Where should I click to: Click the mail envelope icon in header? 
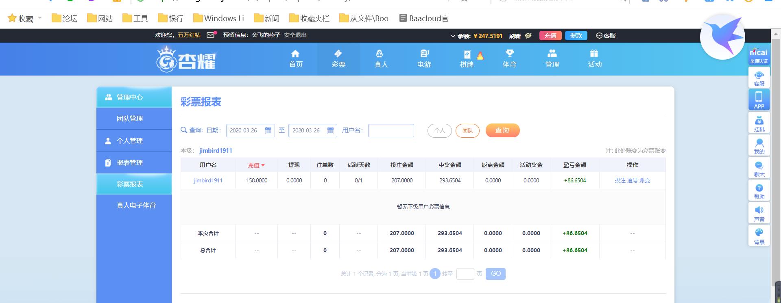(x=210, y=35)
